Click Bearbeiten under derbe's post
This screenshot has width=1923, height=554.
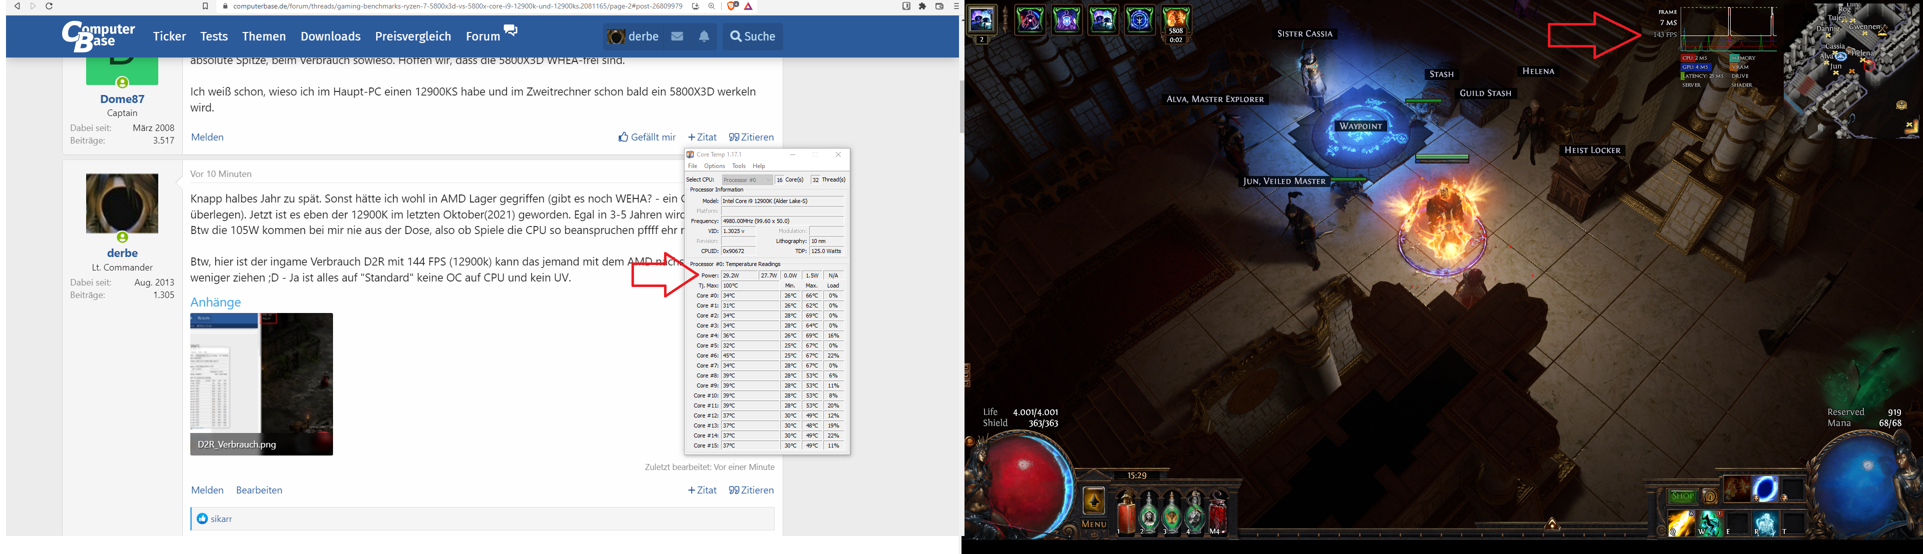coord(259,490)
